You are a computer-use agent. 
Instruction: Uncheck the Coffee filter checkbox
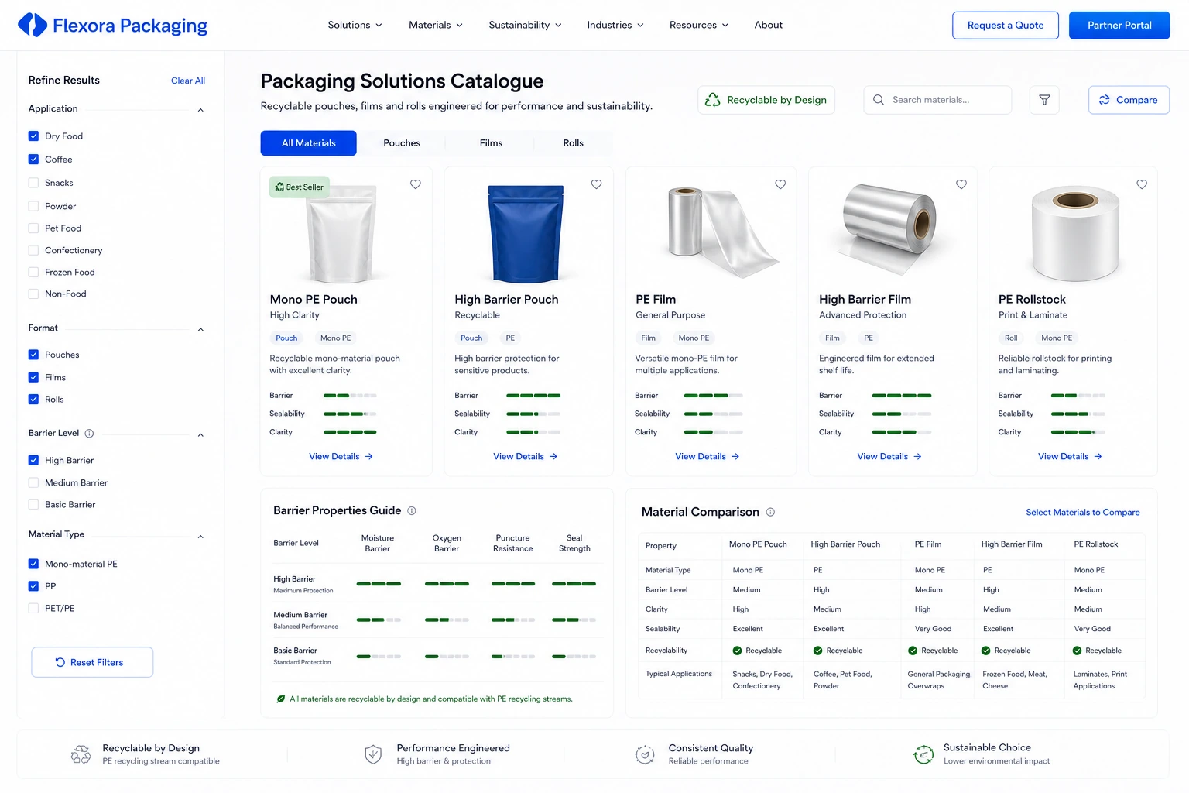[33, 160]
